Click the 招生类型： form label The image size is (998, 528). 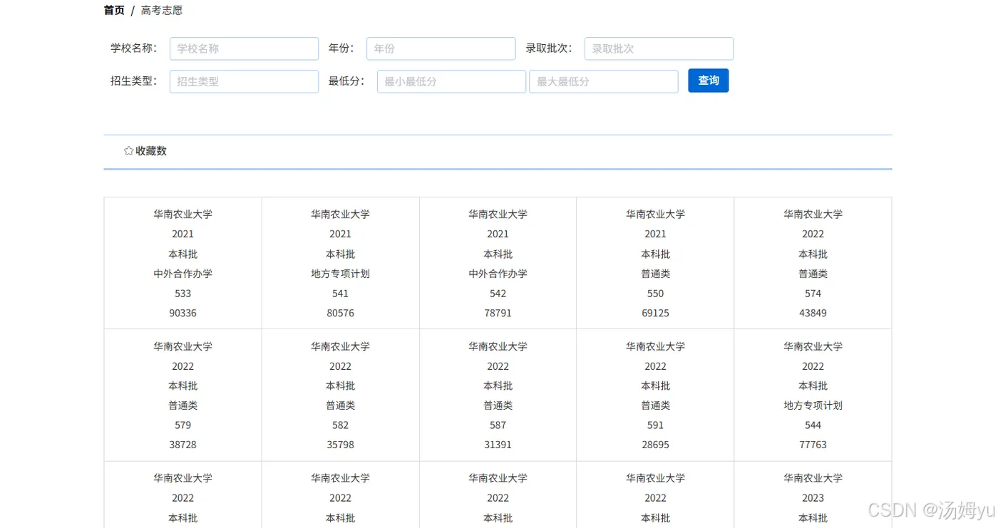(x=134, y=81)
